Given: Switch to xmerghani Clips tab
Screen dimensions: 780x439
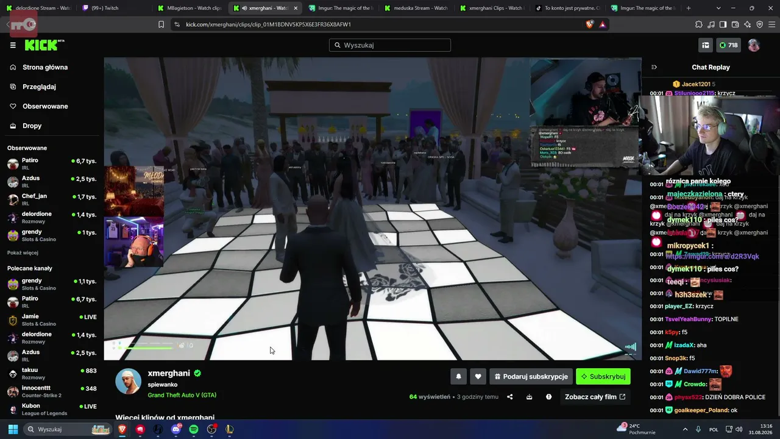Looking at the screenshot, I should point(493,8).
